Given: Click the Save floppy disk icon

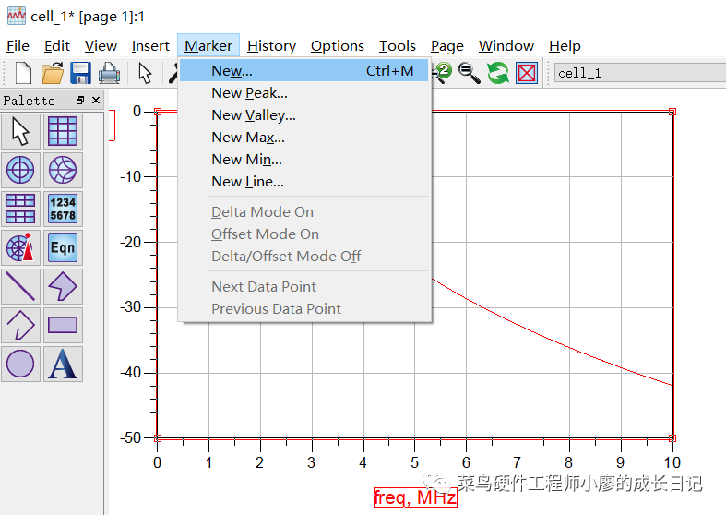Looking at the screenshot, I should (80, 73).
